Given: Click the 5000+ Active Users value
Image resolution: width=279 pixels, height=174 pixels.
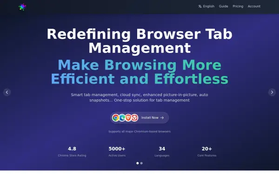Looking at the screenshot, I should [x=117, y=149].
